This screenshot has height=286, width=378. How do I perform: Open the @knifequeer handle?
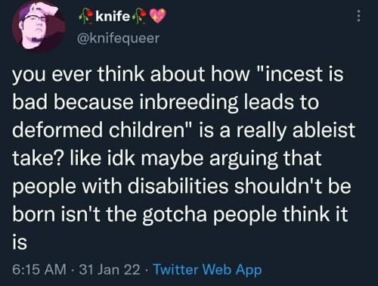(119, 38)
